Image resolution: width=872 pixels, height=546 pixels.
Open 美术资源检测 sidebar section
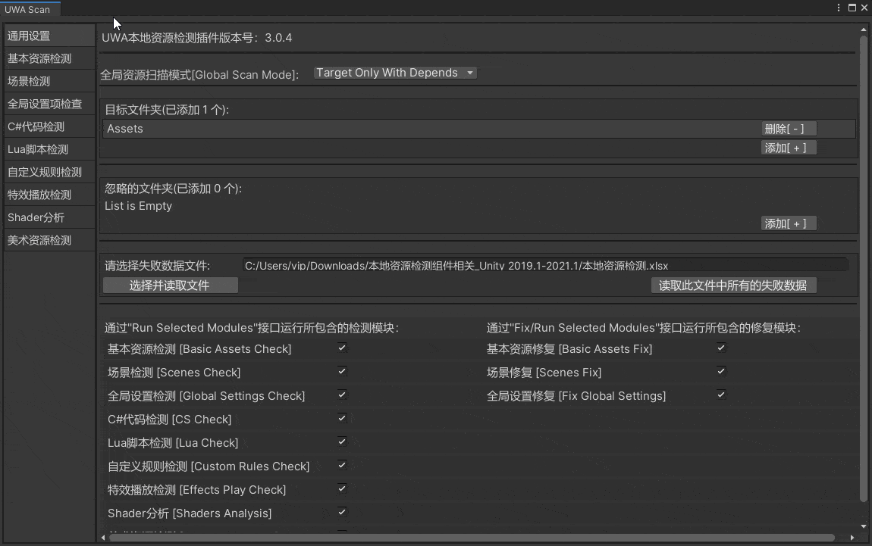click(x=49, y=241)
